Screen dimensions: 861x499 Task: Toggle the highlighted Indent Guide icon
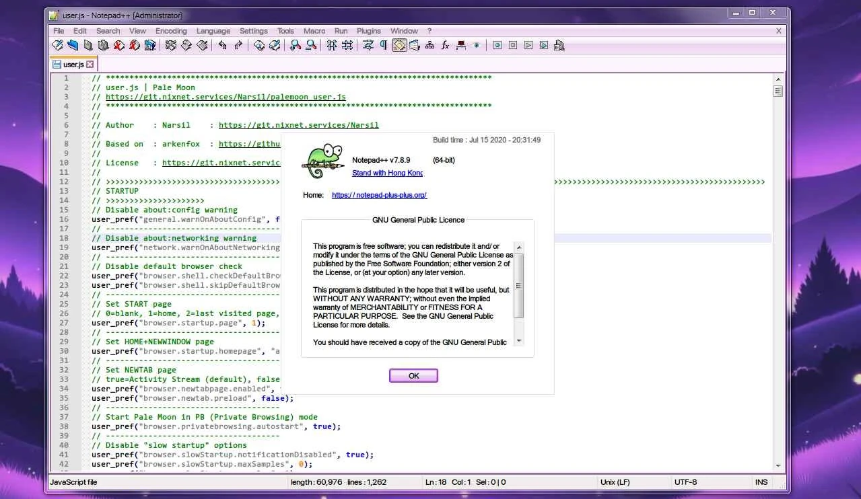pos(399,45)
